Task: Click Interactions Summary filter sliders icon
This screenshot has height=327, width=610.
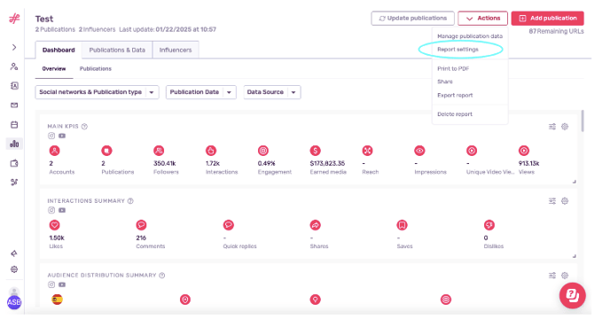Action: tap(552, 201)
